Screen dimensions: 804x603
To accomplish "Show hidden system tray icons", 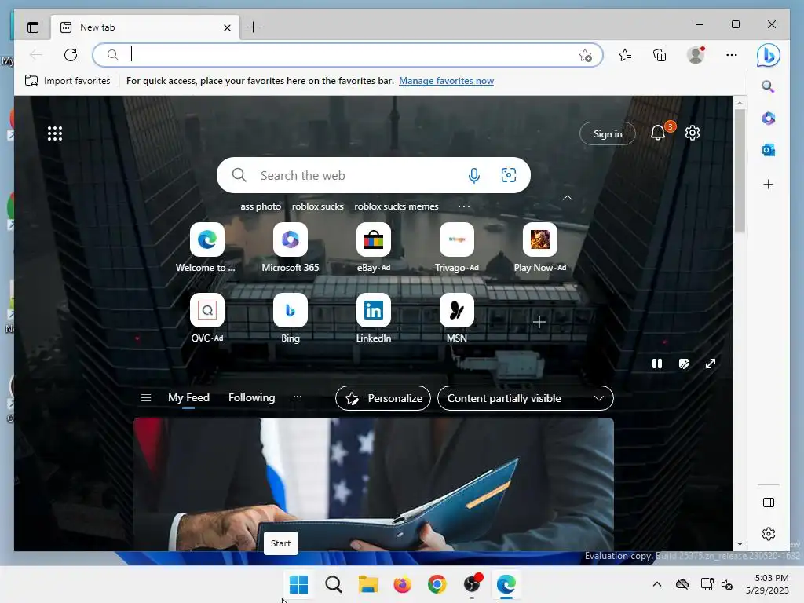I will (x=657, y=584).
